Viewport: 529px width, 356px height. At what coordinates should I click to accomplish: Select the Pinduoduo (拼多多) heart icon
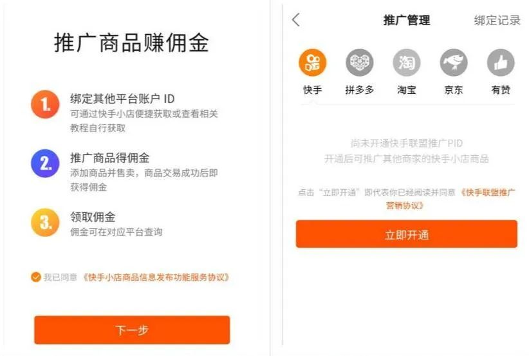pyautogui.click(x=359, y=62)
